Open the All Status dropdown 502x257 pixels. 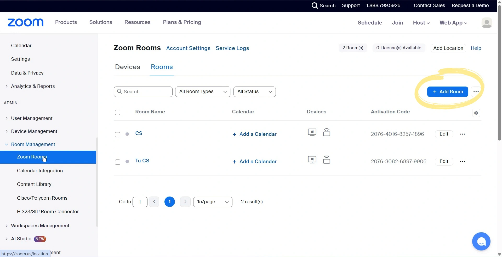point(255,92)
